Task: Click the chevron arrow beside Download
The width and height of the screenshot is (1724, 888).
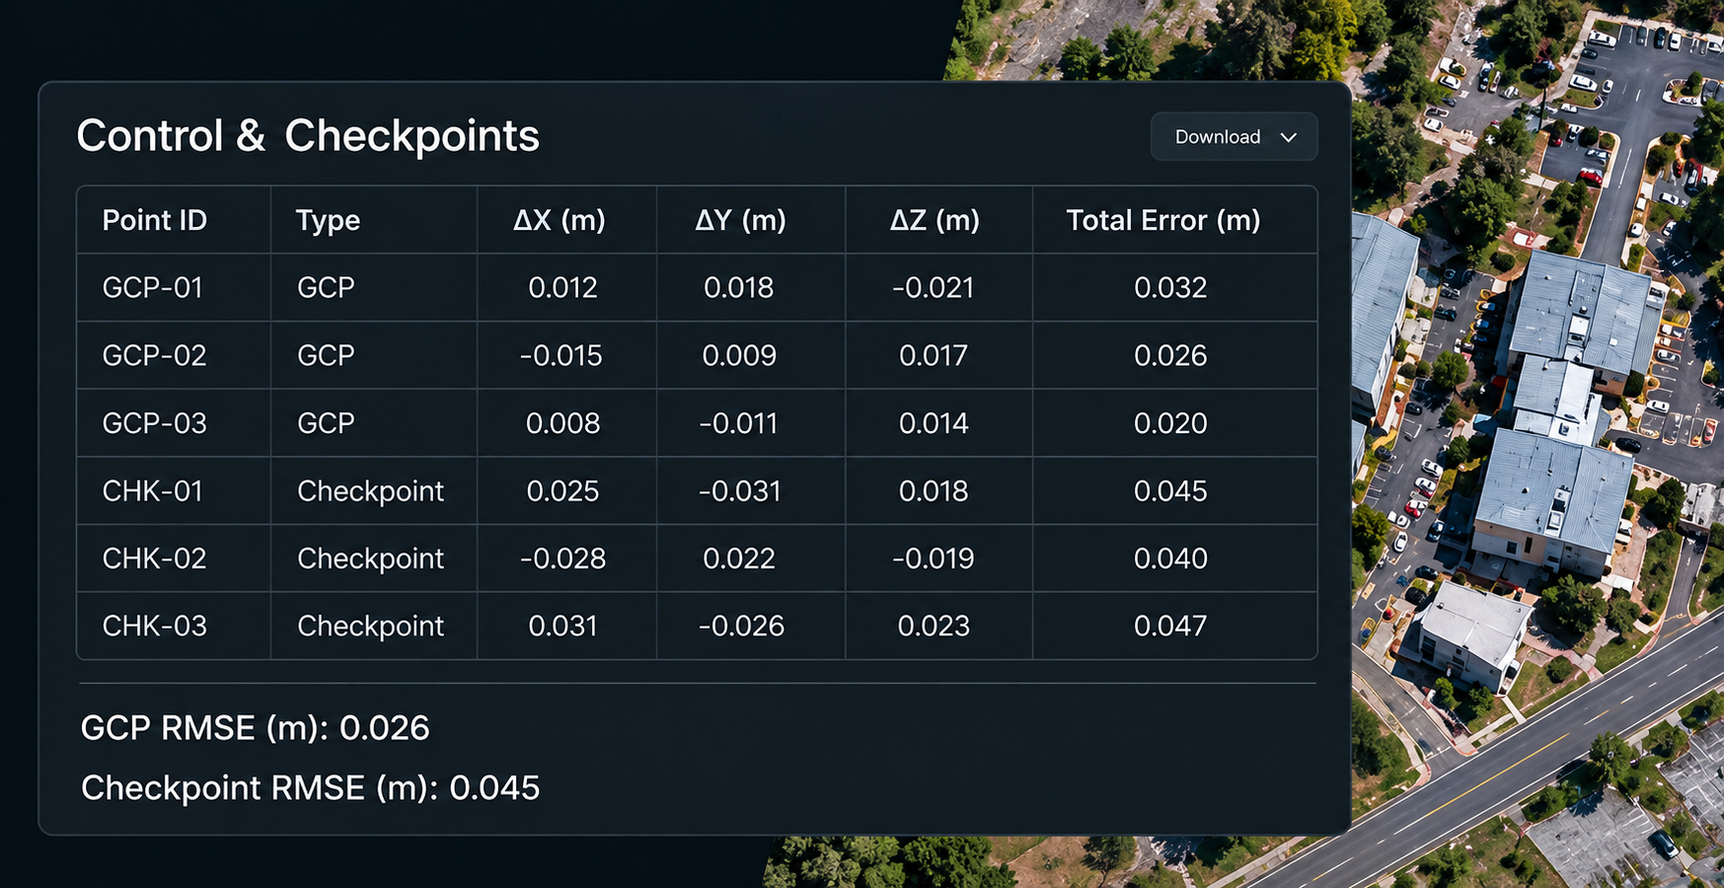Action: (1288, 137)
